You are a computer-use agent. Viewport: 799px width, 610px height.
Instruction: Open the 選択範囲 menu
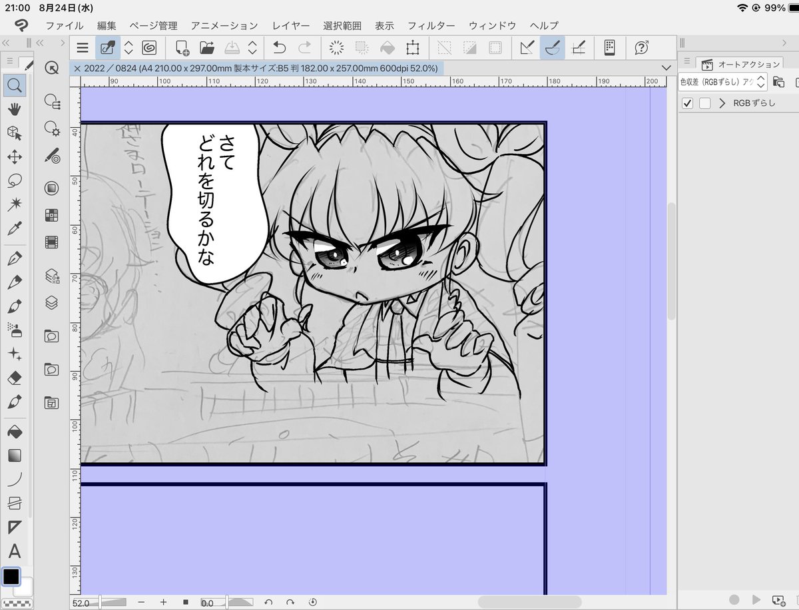coord(342,26)
